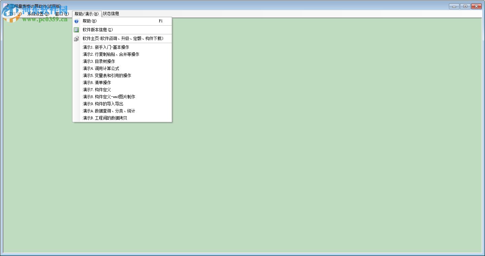
Task: Open the 文件(F) menu
Action: (15, 14)
